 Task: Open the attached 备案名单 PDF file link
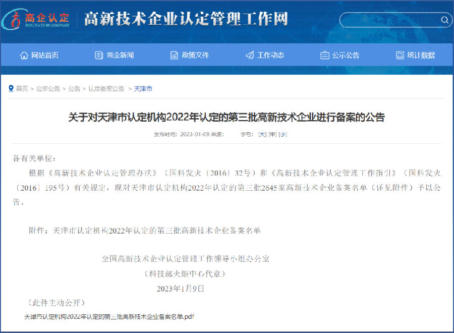tap(109, 317)
